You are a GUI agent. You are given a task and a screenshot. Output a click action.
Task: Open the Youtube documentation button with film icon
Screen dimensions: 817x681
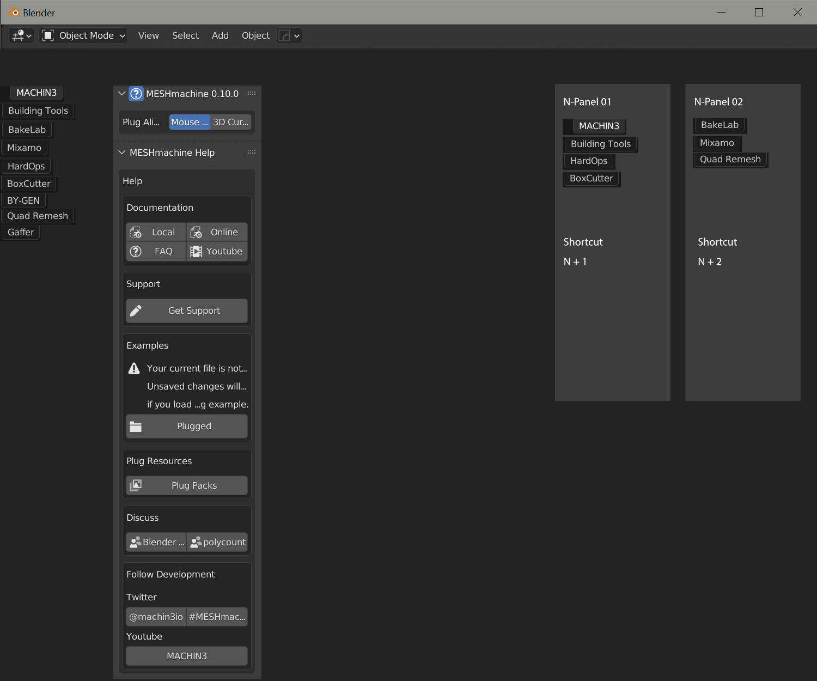217,251
